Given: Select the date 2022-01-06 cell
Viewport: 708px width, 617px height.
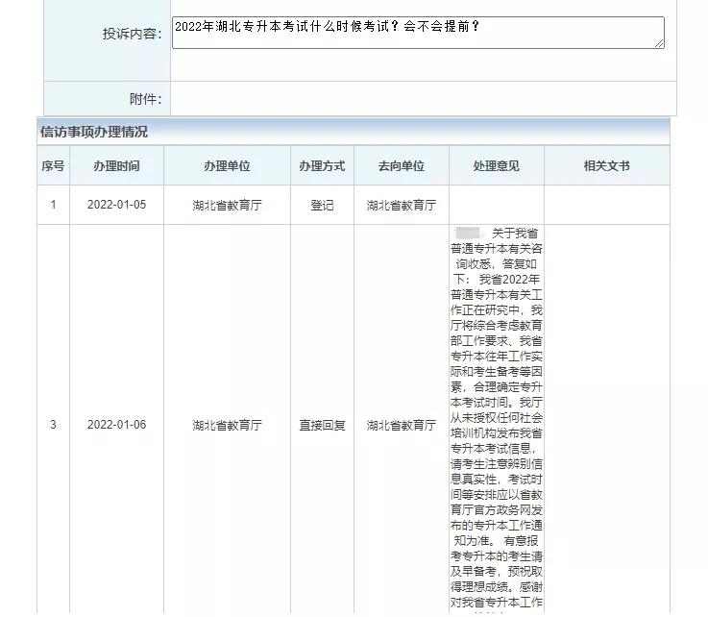Looking at the screenshot, I should pyautogui.click(x=116, y=425).
